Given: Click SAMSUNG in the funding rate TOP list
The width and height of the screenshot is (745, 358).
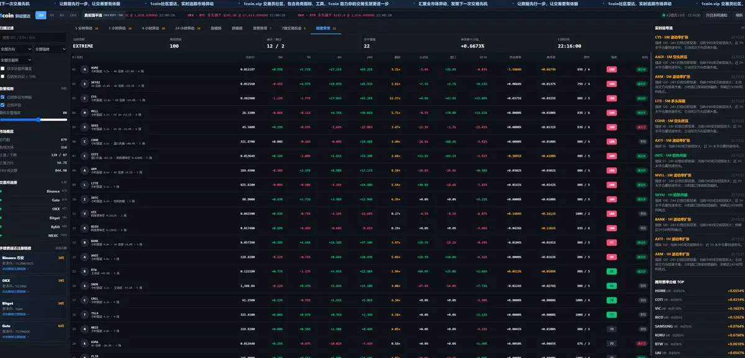Looking at the screenshot, I should click(x=699, y=326).
